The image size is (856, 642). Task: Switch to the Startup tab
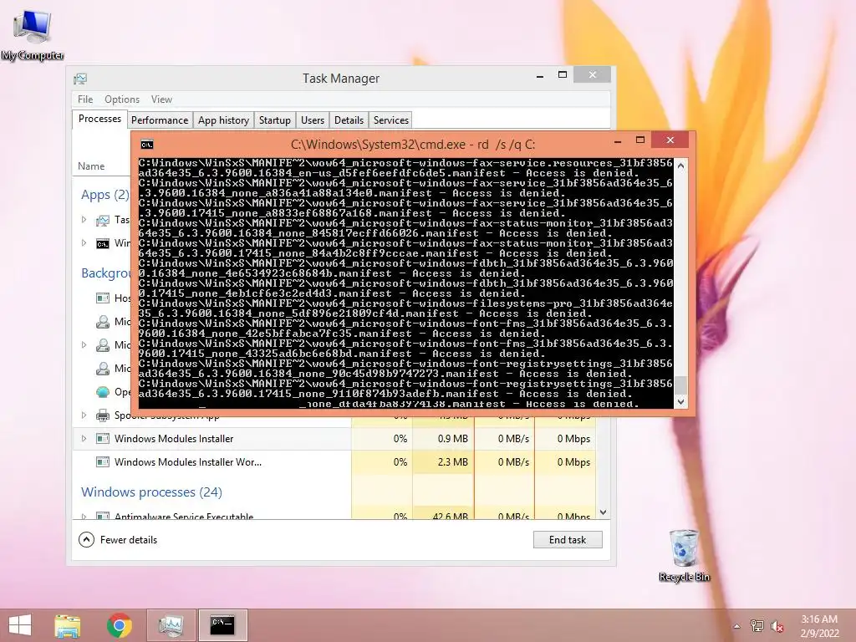click(x=274, y=120)
